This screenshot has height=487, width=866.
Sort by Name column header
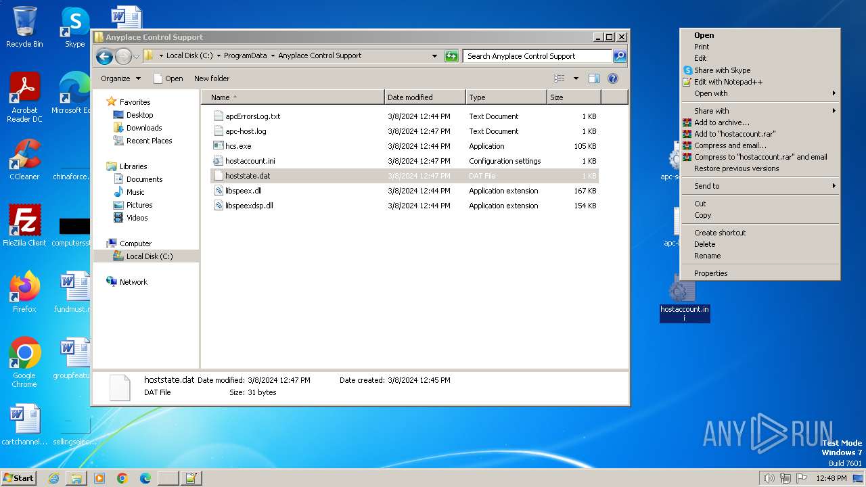pyautogui.click(x=292, y=97)
